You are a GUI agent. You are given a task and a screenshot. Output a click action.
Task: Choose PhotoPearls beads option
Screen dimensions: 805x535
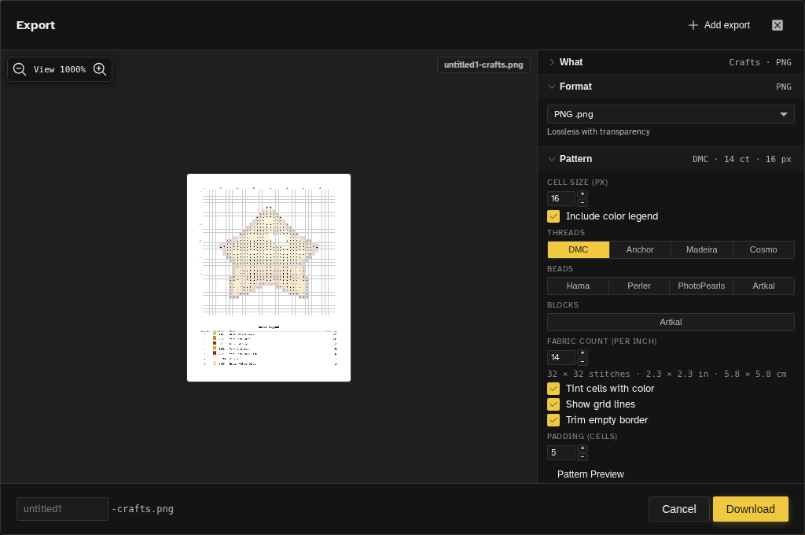[701, 286]
